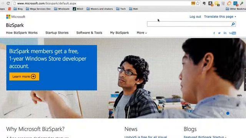Open the Wholesale bookmark folder
The width and height of the screenshot is (246, 138).
click(x=61, y=9)
